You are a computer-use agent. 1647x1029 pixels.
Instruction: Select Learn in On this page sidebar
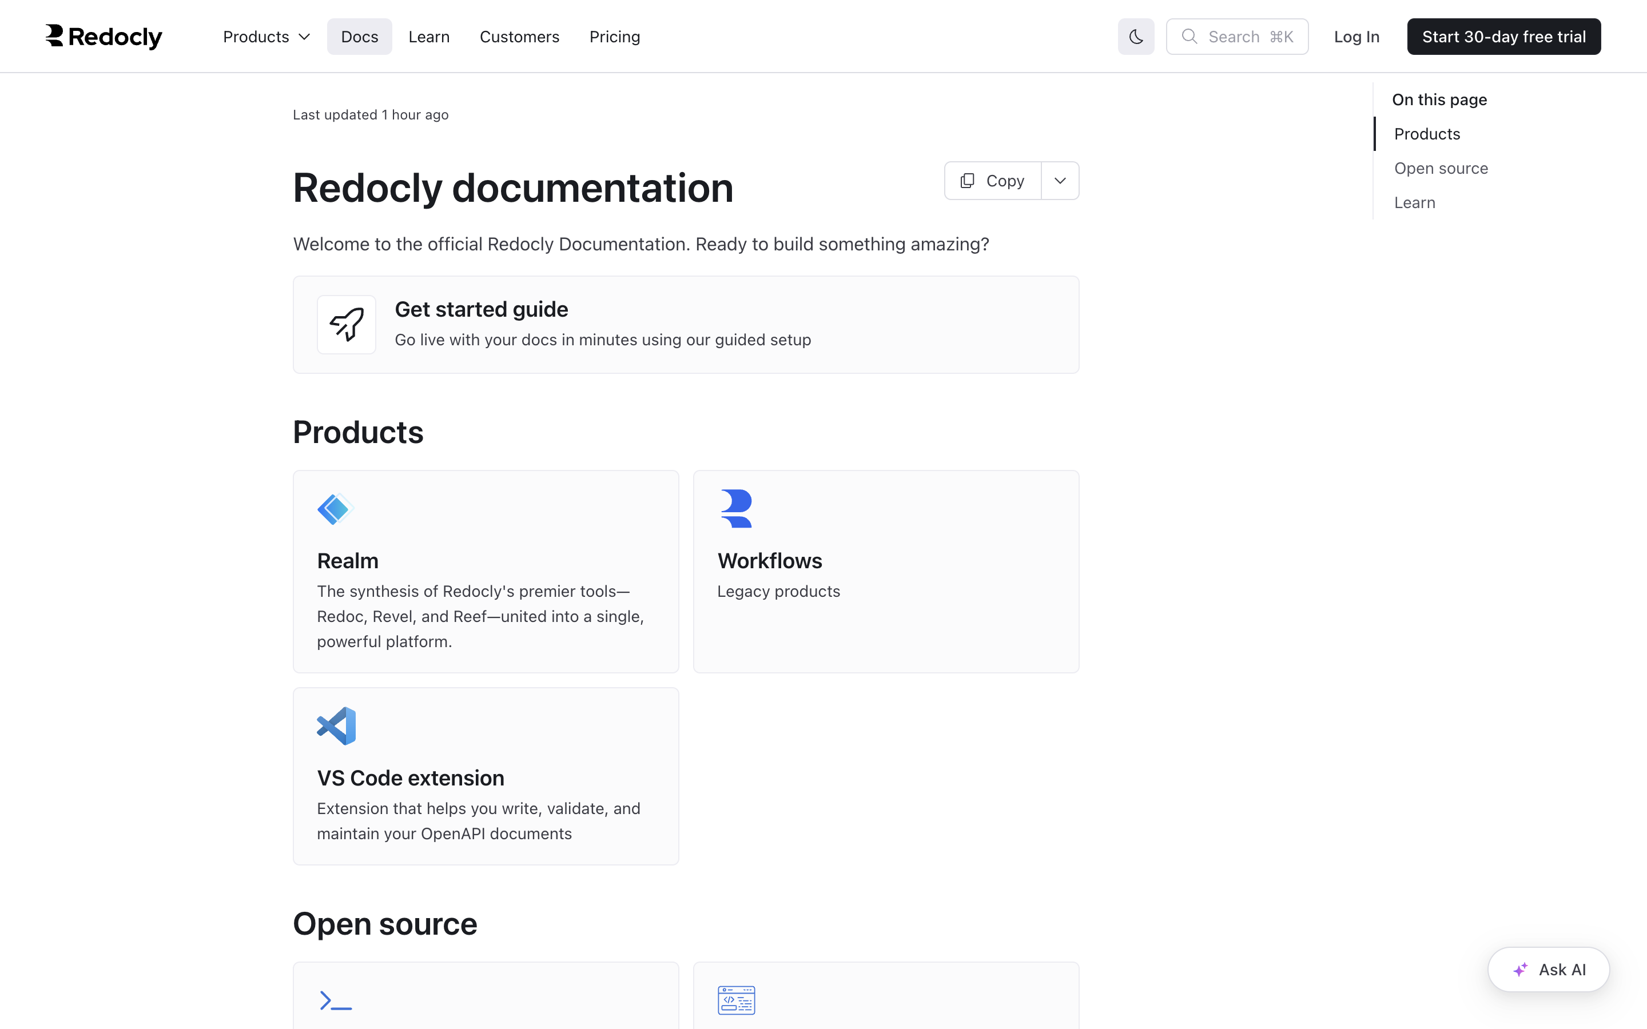tap(1414, 203)
